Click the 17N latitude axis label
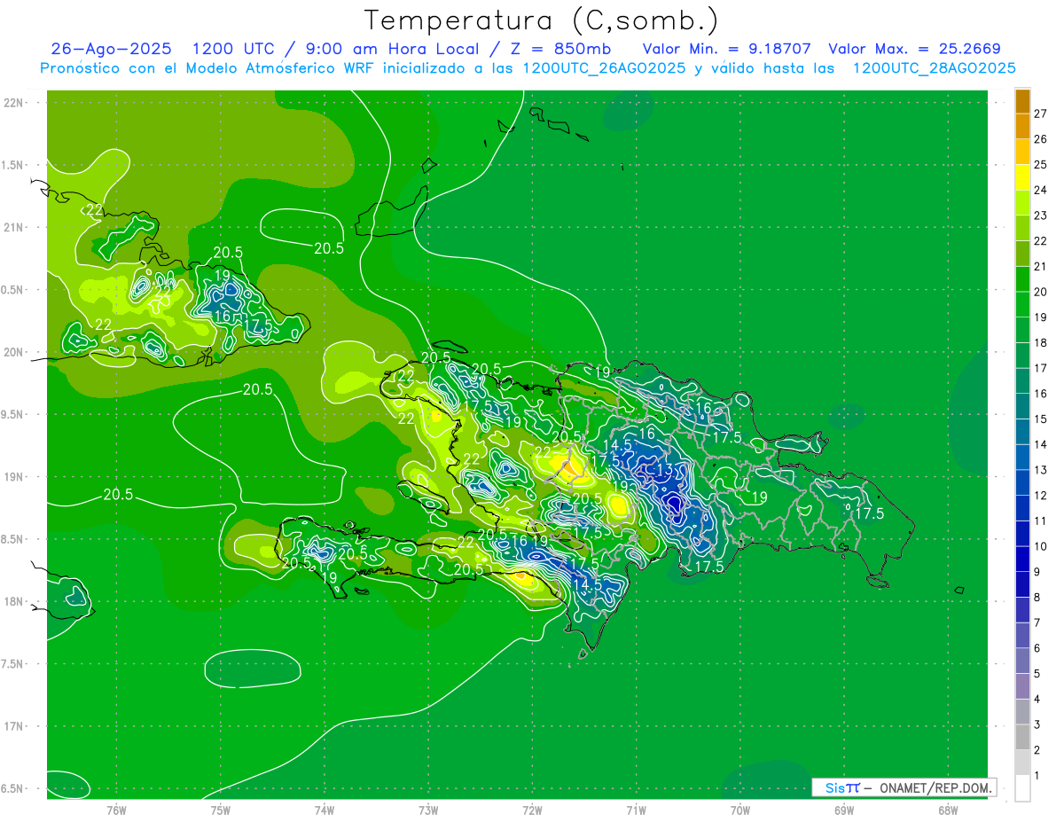The width and height of the screenshot is (1064, 822). click(13, 726)
